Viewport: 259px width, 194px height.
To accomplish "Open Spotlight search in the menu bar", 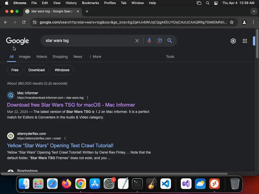I will click(208, 3).
